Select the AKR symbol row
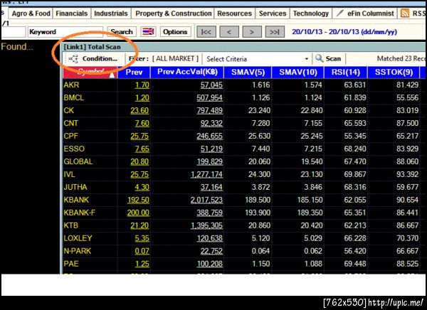The width and height of the screenshot is (427, 310). click(x=71, y=85)
